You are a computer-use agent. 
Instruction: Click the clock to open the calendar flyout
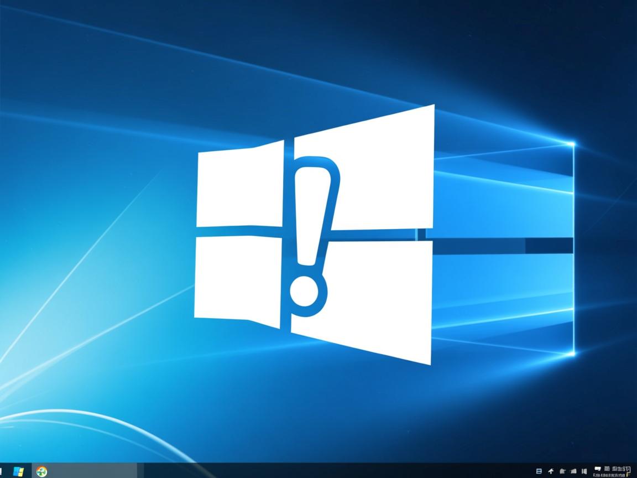(x=615, y=469)
